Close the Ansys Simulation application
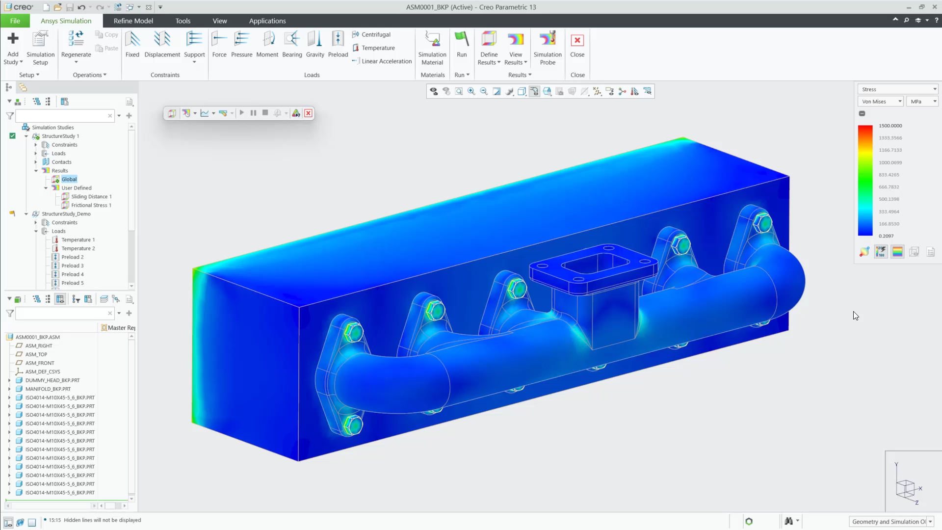Viewport: 942px width, 530px height. pos(577,44)
